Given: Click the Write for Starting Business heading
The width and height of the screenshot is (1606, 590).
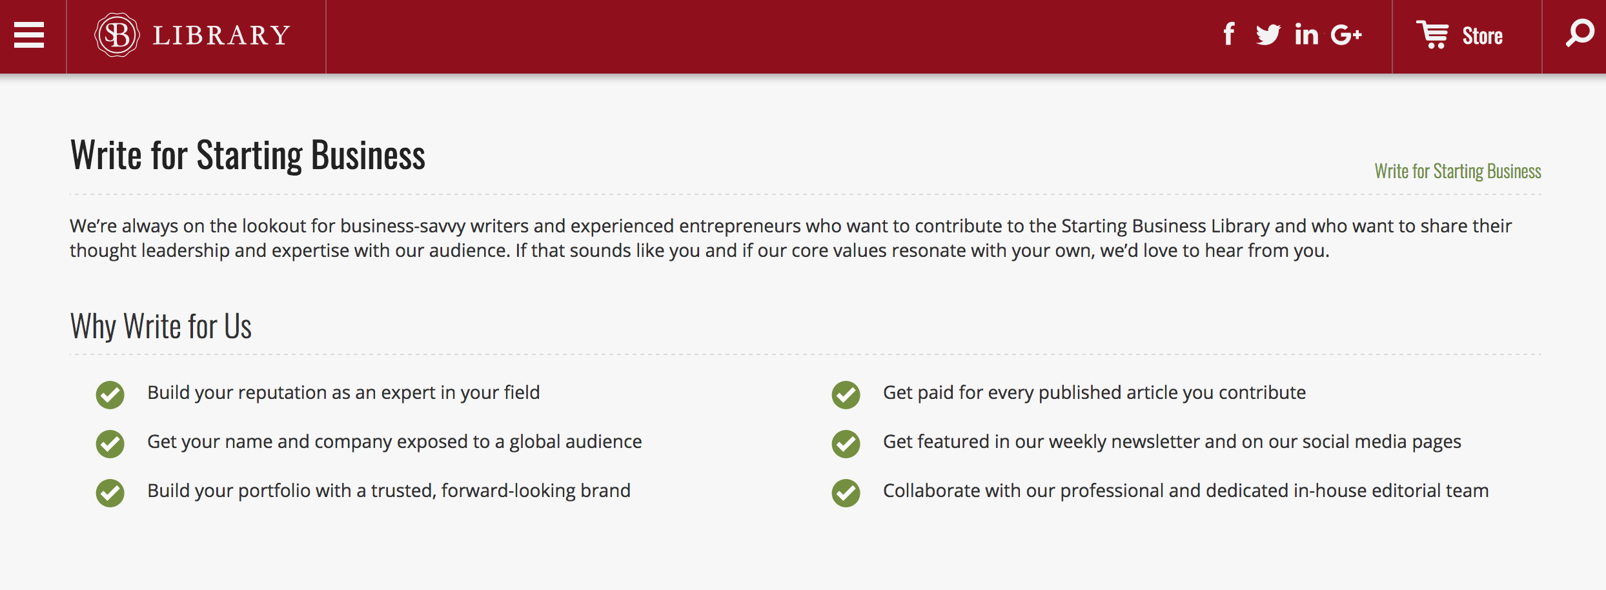Looking at the screenshot, I should pos(248,156).
